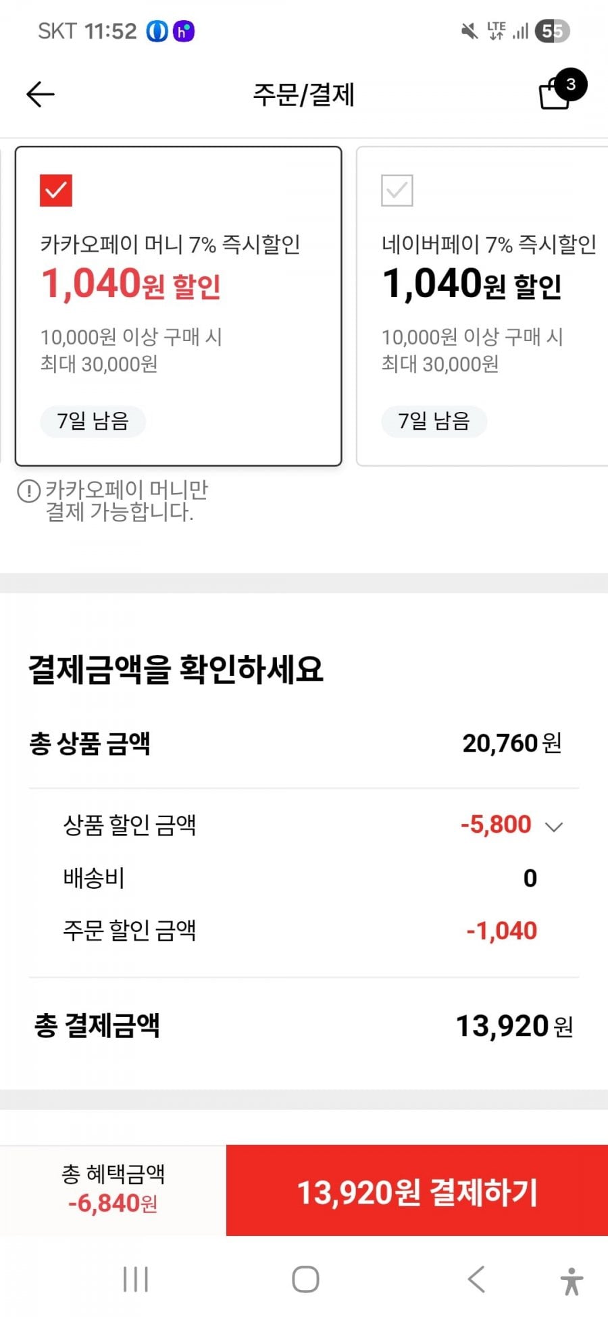Tap the mute icon in the status bar
Screen dimensions: 608x1317
[469, 31]
